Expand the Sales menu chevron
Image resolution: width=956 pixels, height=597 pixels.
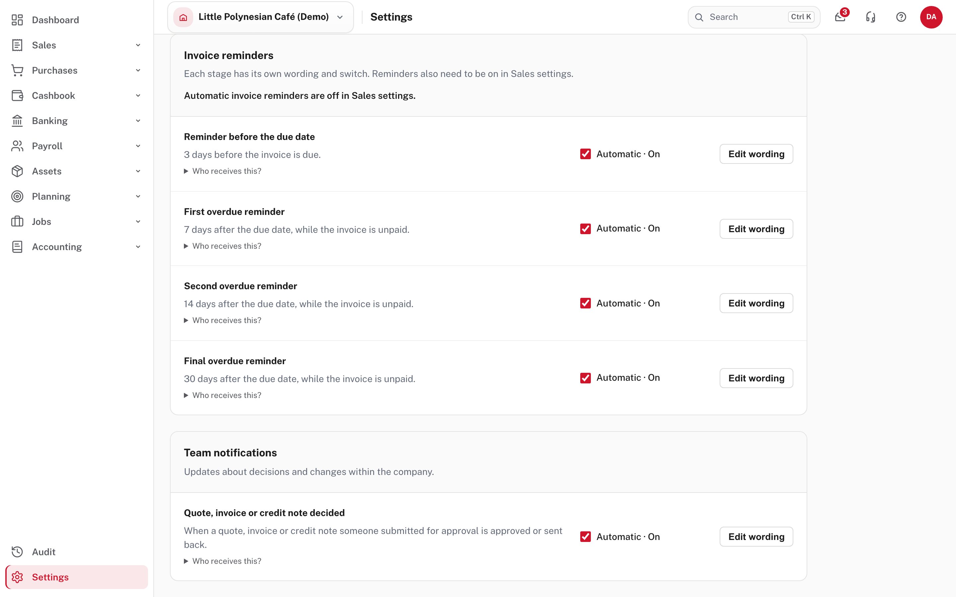[138, 45]
